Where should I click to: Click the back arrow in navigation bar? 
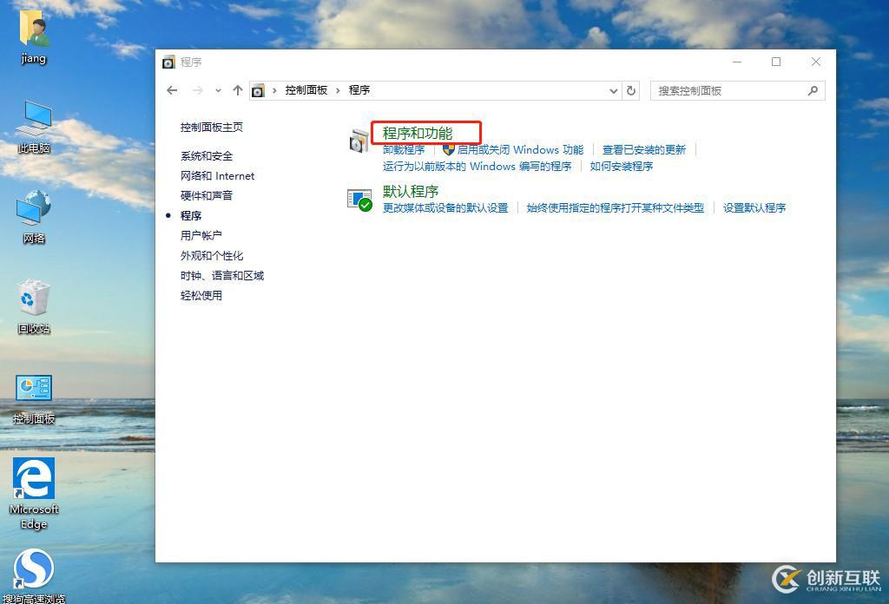tap(173, 90)
